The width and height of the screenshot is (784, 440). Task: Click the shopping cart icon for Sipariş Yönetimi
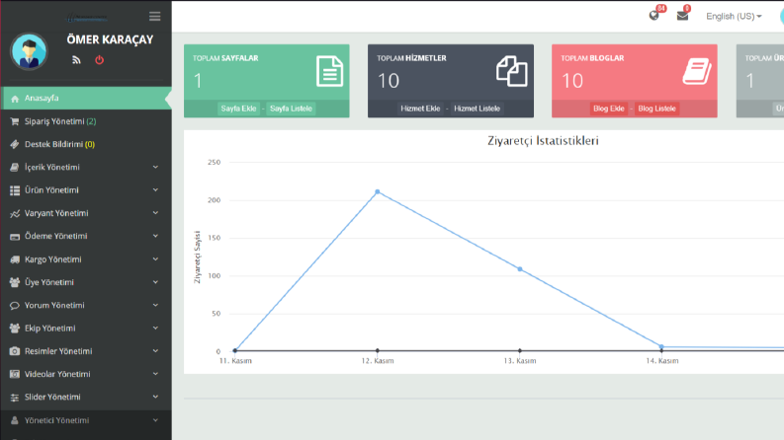tap(15, 121)
